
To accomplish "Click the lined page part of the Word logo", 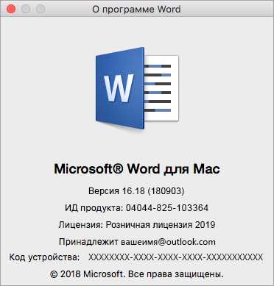I will 161,88.
